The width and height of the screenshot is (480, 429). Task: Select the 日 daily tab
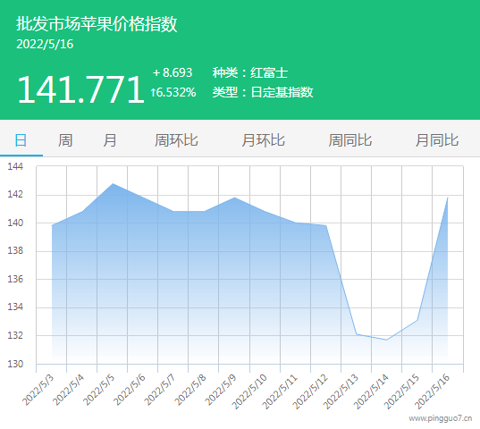click(x=21, y=140)
